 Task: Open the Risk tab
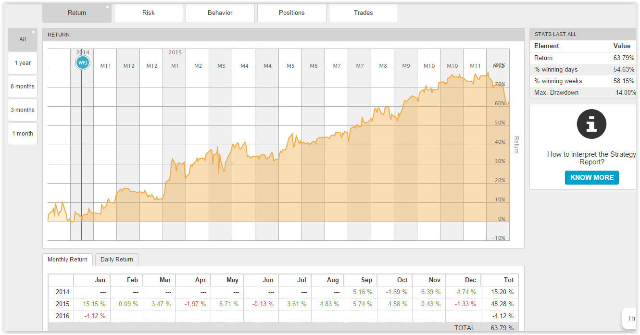[x=149, y=13]
